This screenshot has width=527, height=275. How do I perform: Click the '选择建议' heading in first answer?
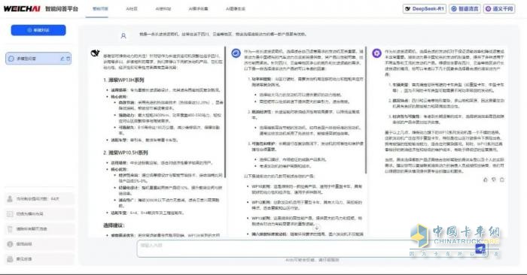coord(114,225)
